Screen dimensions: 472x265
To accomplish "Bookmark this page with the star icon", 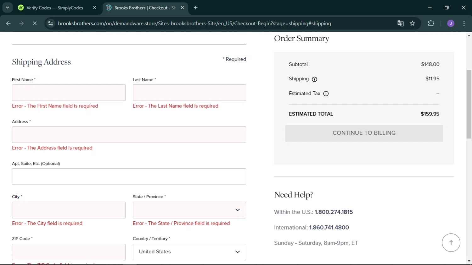I will (x=412, y=23).
